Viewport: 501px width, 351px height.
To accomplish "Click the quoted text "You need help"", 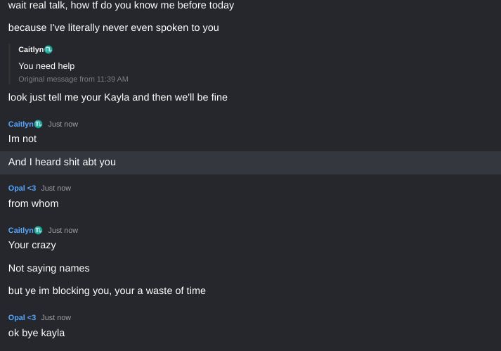I will pyautogui.click(x=46, y=66).
